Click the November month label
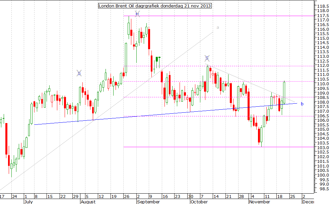 coord(260,202)
